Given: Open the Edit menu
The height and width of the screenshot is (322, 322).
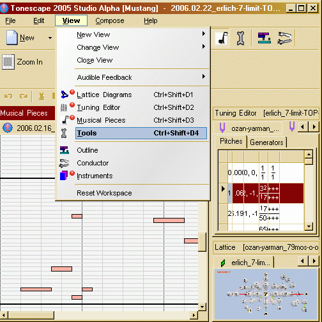Looking at the screenshot, I should pos(38,20).
